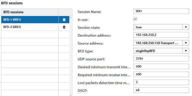Click the DSCP input field
Screen dimensions: 192x96
click(161, 90)
